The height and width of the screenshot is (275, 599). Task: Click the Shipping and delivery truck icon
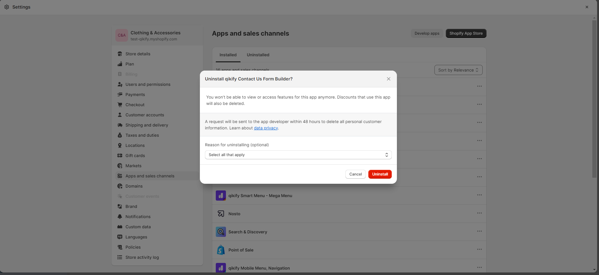pyautogui.click(x=120, y=125)
